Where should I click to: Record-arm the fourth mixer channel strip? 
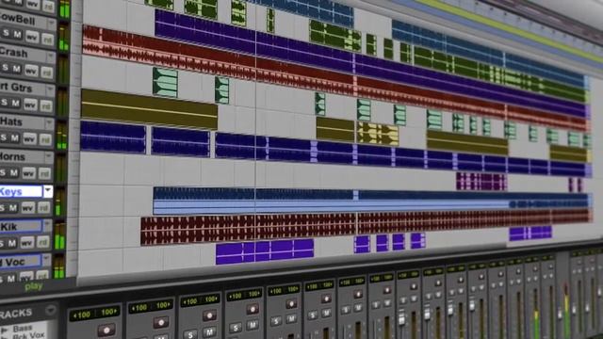253,310
